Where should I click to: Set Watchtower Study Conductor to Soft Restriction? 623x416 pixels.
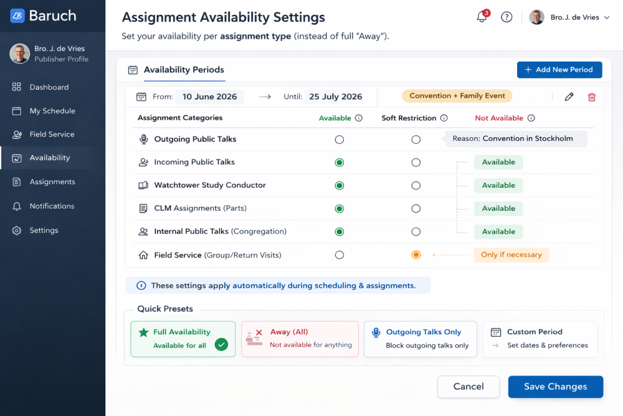[x=416, y=186]
